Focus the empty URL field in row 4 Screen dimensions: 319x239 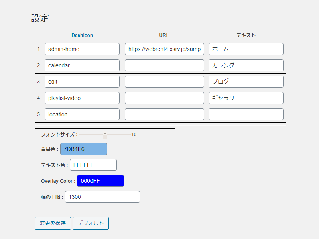click(x=164, y=98)
